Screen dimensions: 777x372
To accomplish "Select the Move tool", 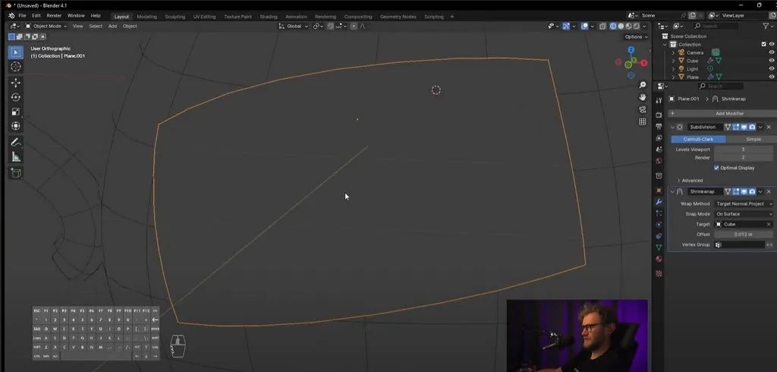I will (x=16, y=83).
